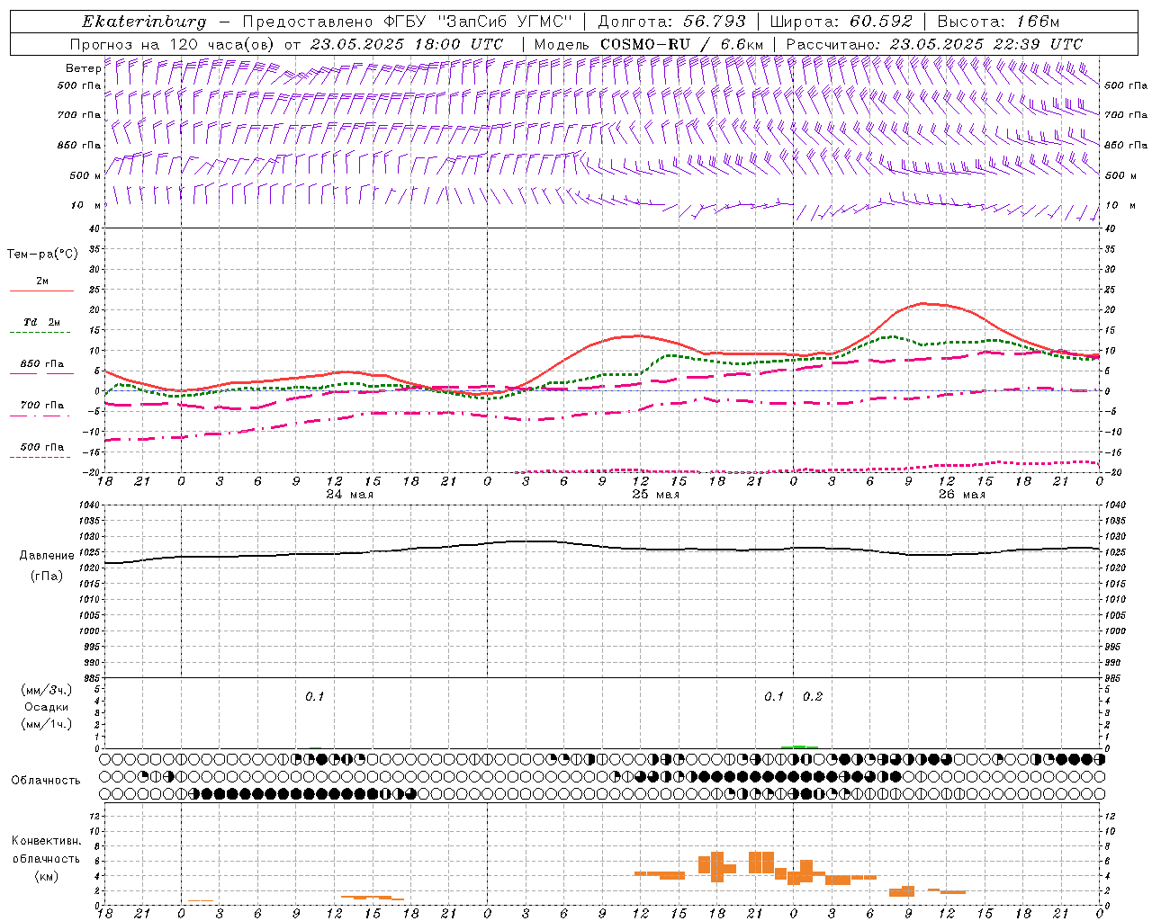The image size is (1152, 921).
Task: Click the Широта: 60.592 value
Action: coord(841,22)
